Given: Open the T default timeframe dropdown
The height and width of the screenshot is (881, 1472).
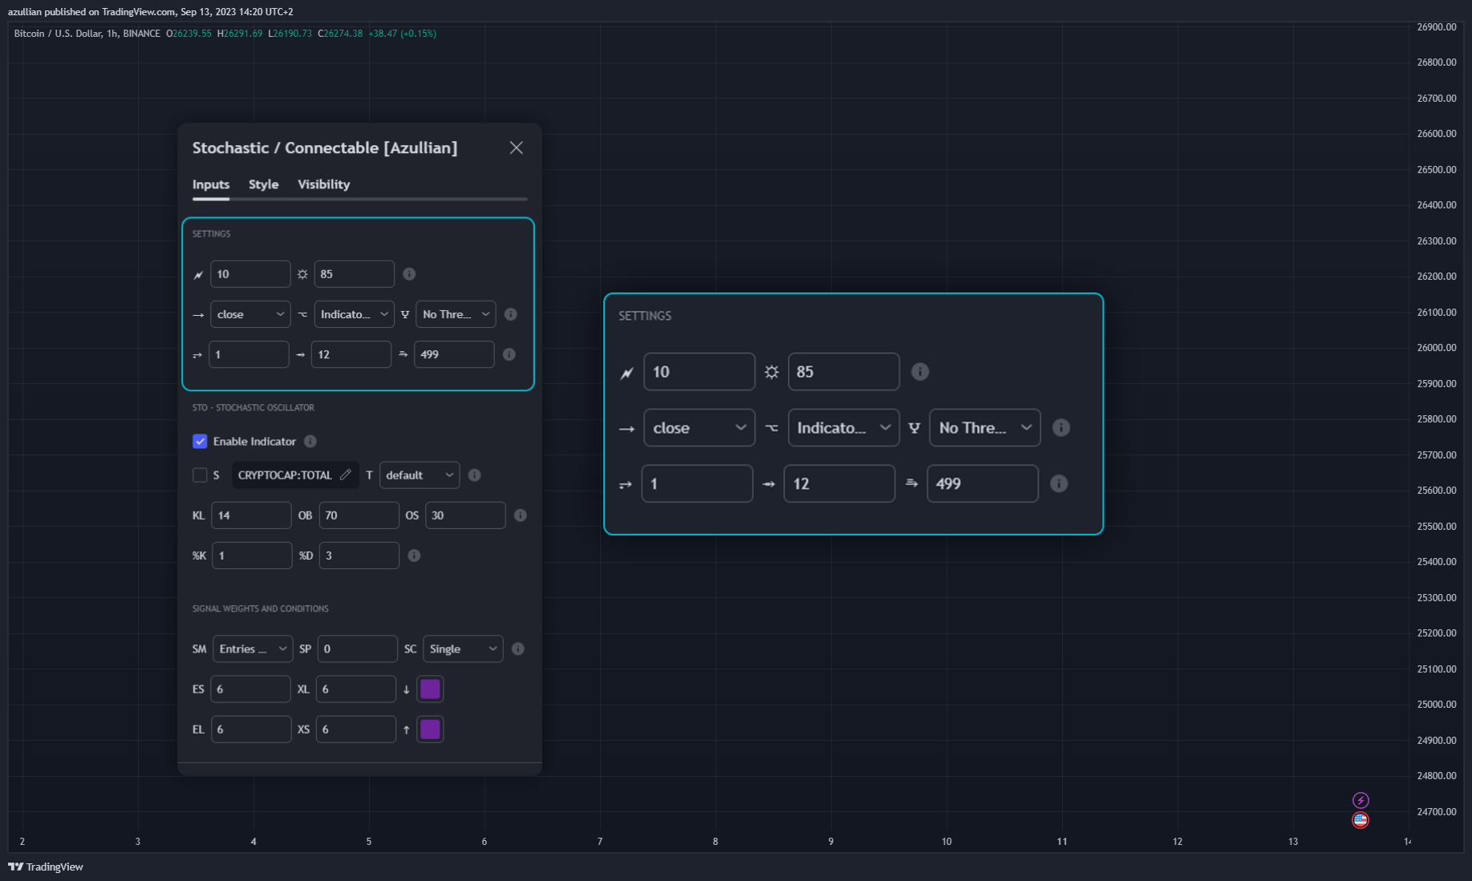Looking at the screenshot, I should pos(420,475).
